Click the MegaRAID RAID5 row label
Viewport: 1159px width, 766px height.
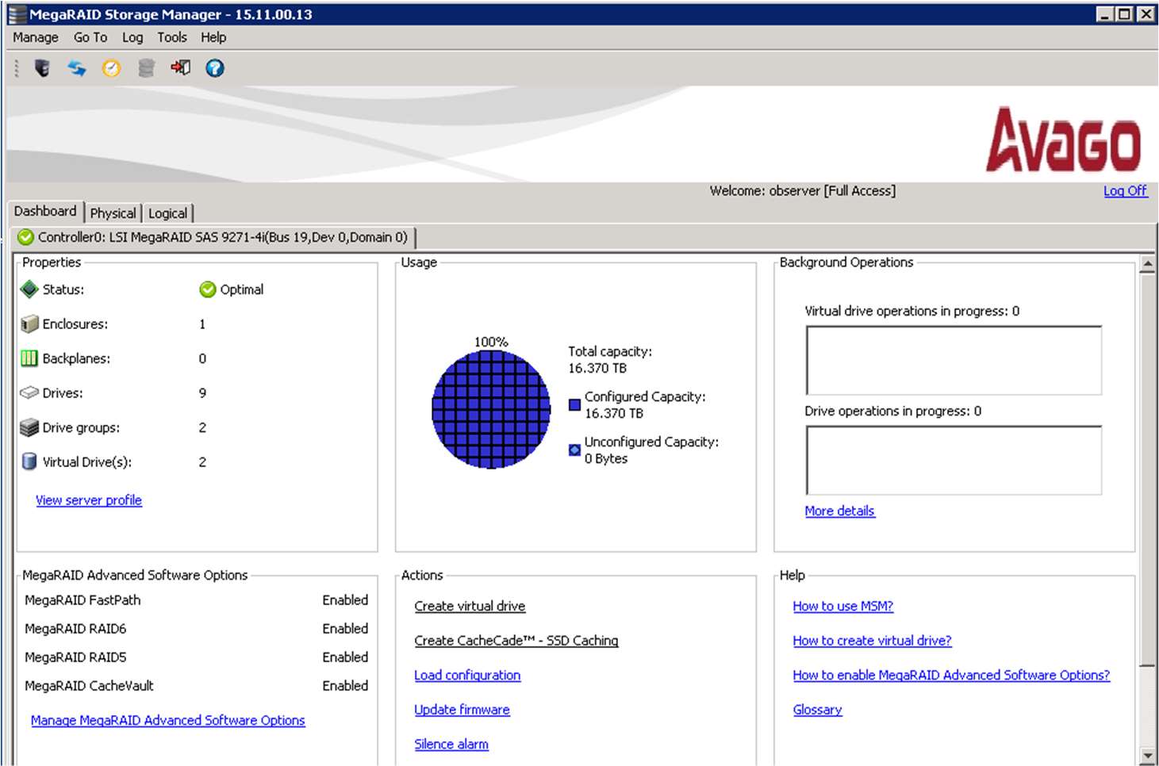tap(75, 657)
